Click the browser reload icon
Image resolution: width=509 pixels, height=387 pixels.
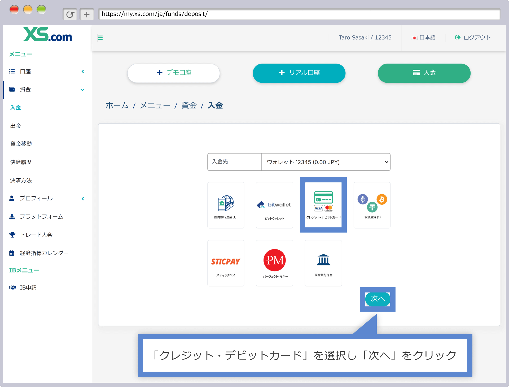click(70, 14)
